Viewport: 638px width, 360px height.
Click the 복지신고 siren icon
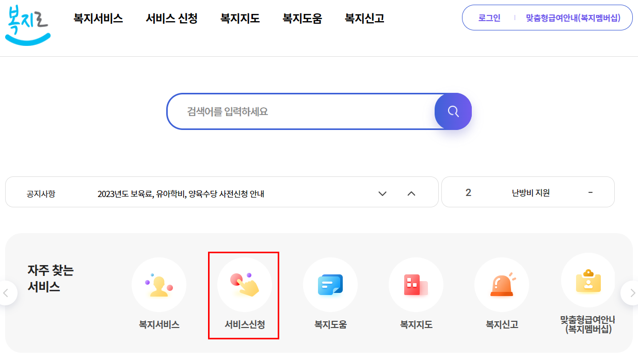[x=502, y=284]
